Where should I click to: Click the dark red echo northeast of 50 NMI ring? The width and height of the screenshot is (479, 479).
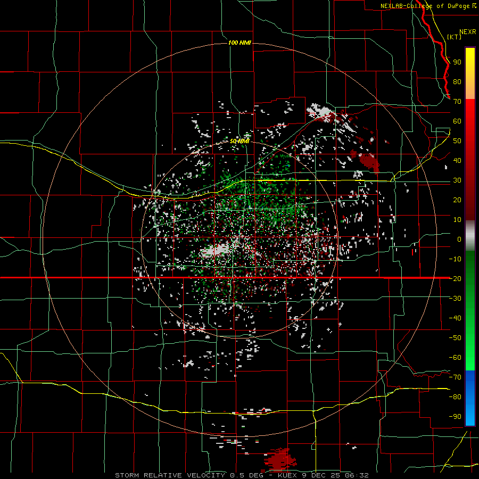point(369,162)
